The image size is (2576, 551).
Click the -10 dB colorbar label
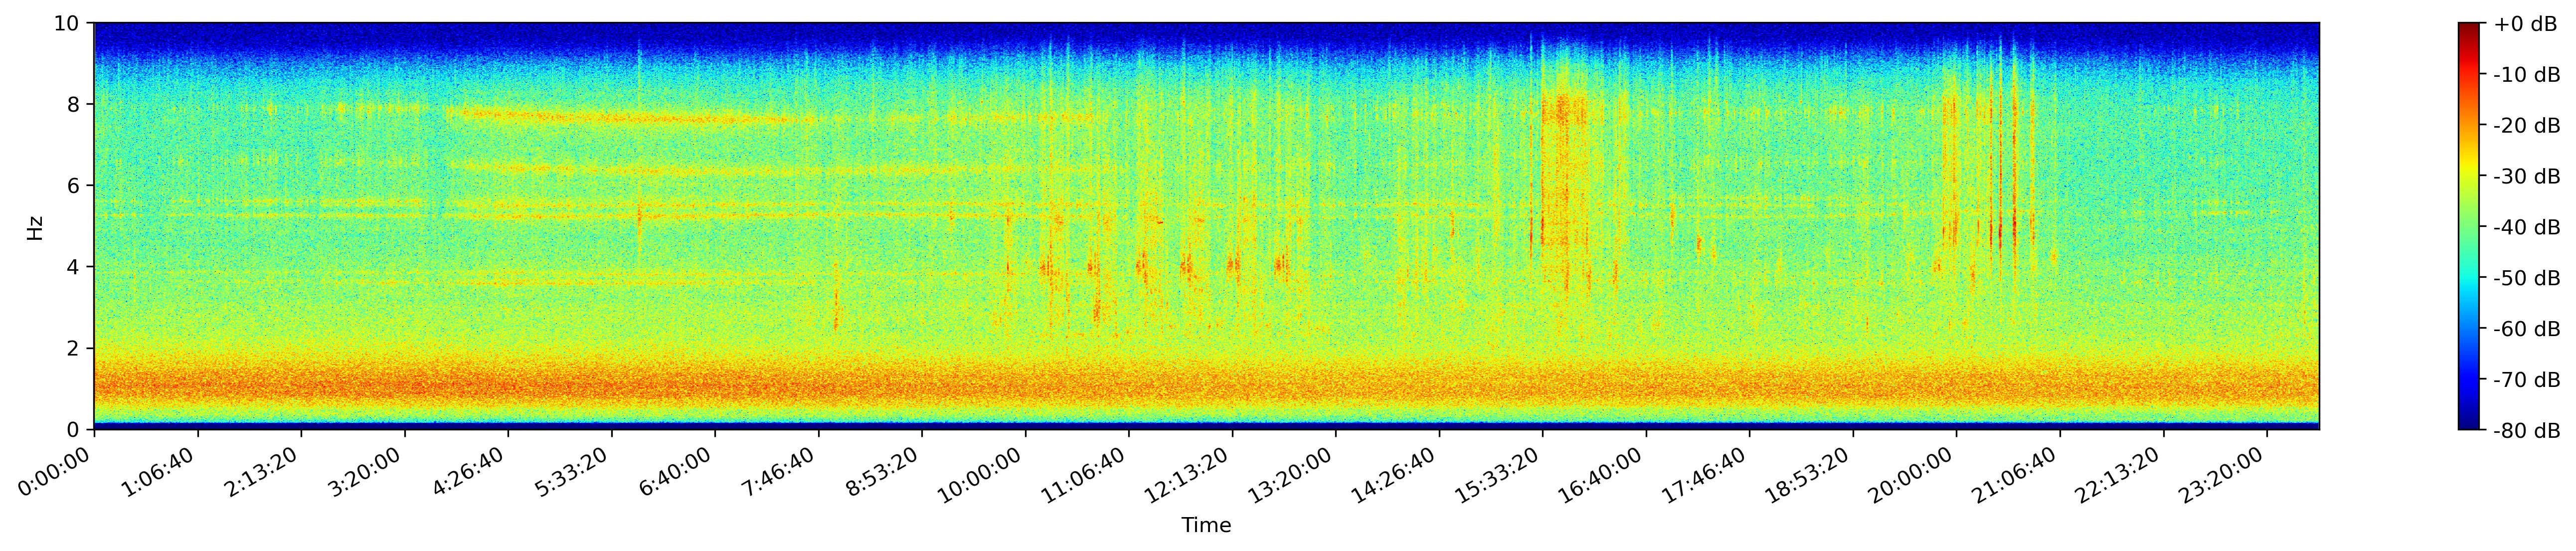click(2527, 75)
